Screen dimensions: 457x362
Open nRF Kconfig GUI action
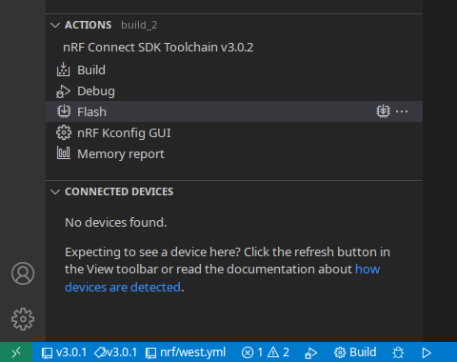pyautogui.click(x=124, y=132)
